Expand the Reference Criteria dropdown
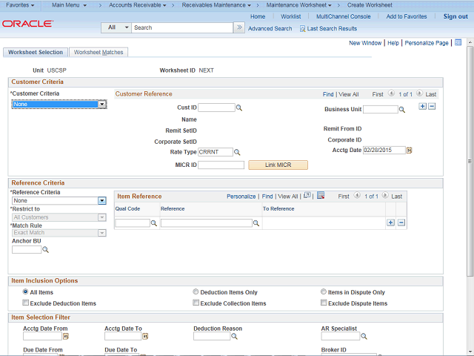The image size is (474, 356). pyautogui.click(x=101, y=200)
